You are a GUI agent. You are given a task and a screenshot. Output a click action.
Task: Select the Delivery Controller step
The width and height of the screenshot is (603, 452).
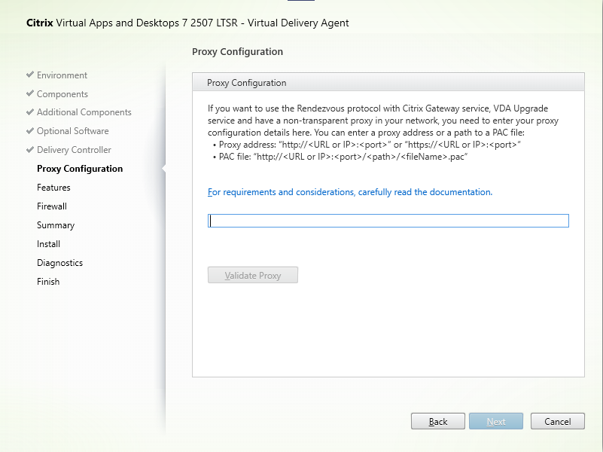(77, 149)
